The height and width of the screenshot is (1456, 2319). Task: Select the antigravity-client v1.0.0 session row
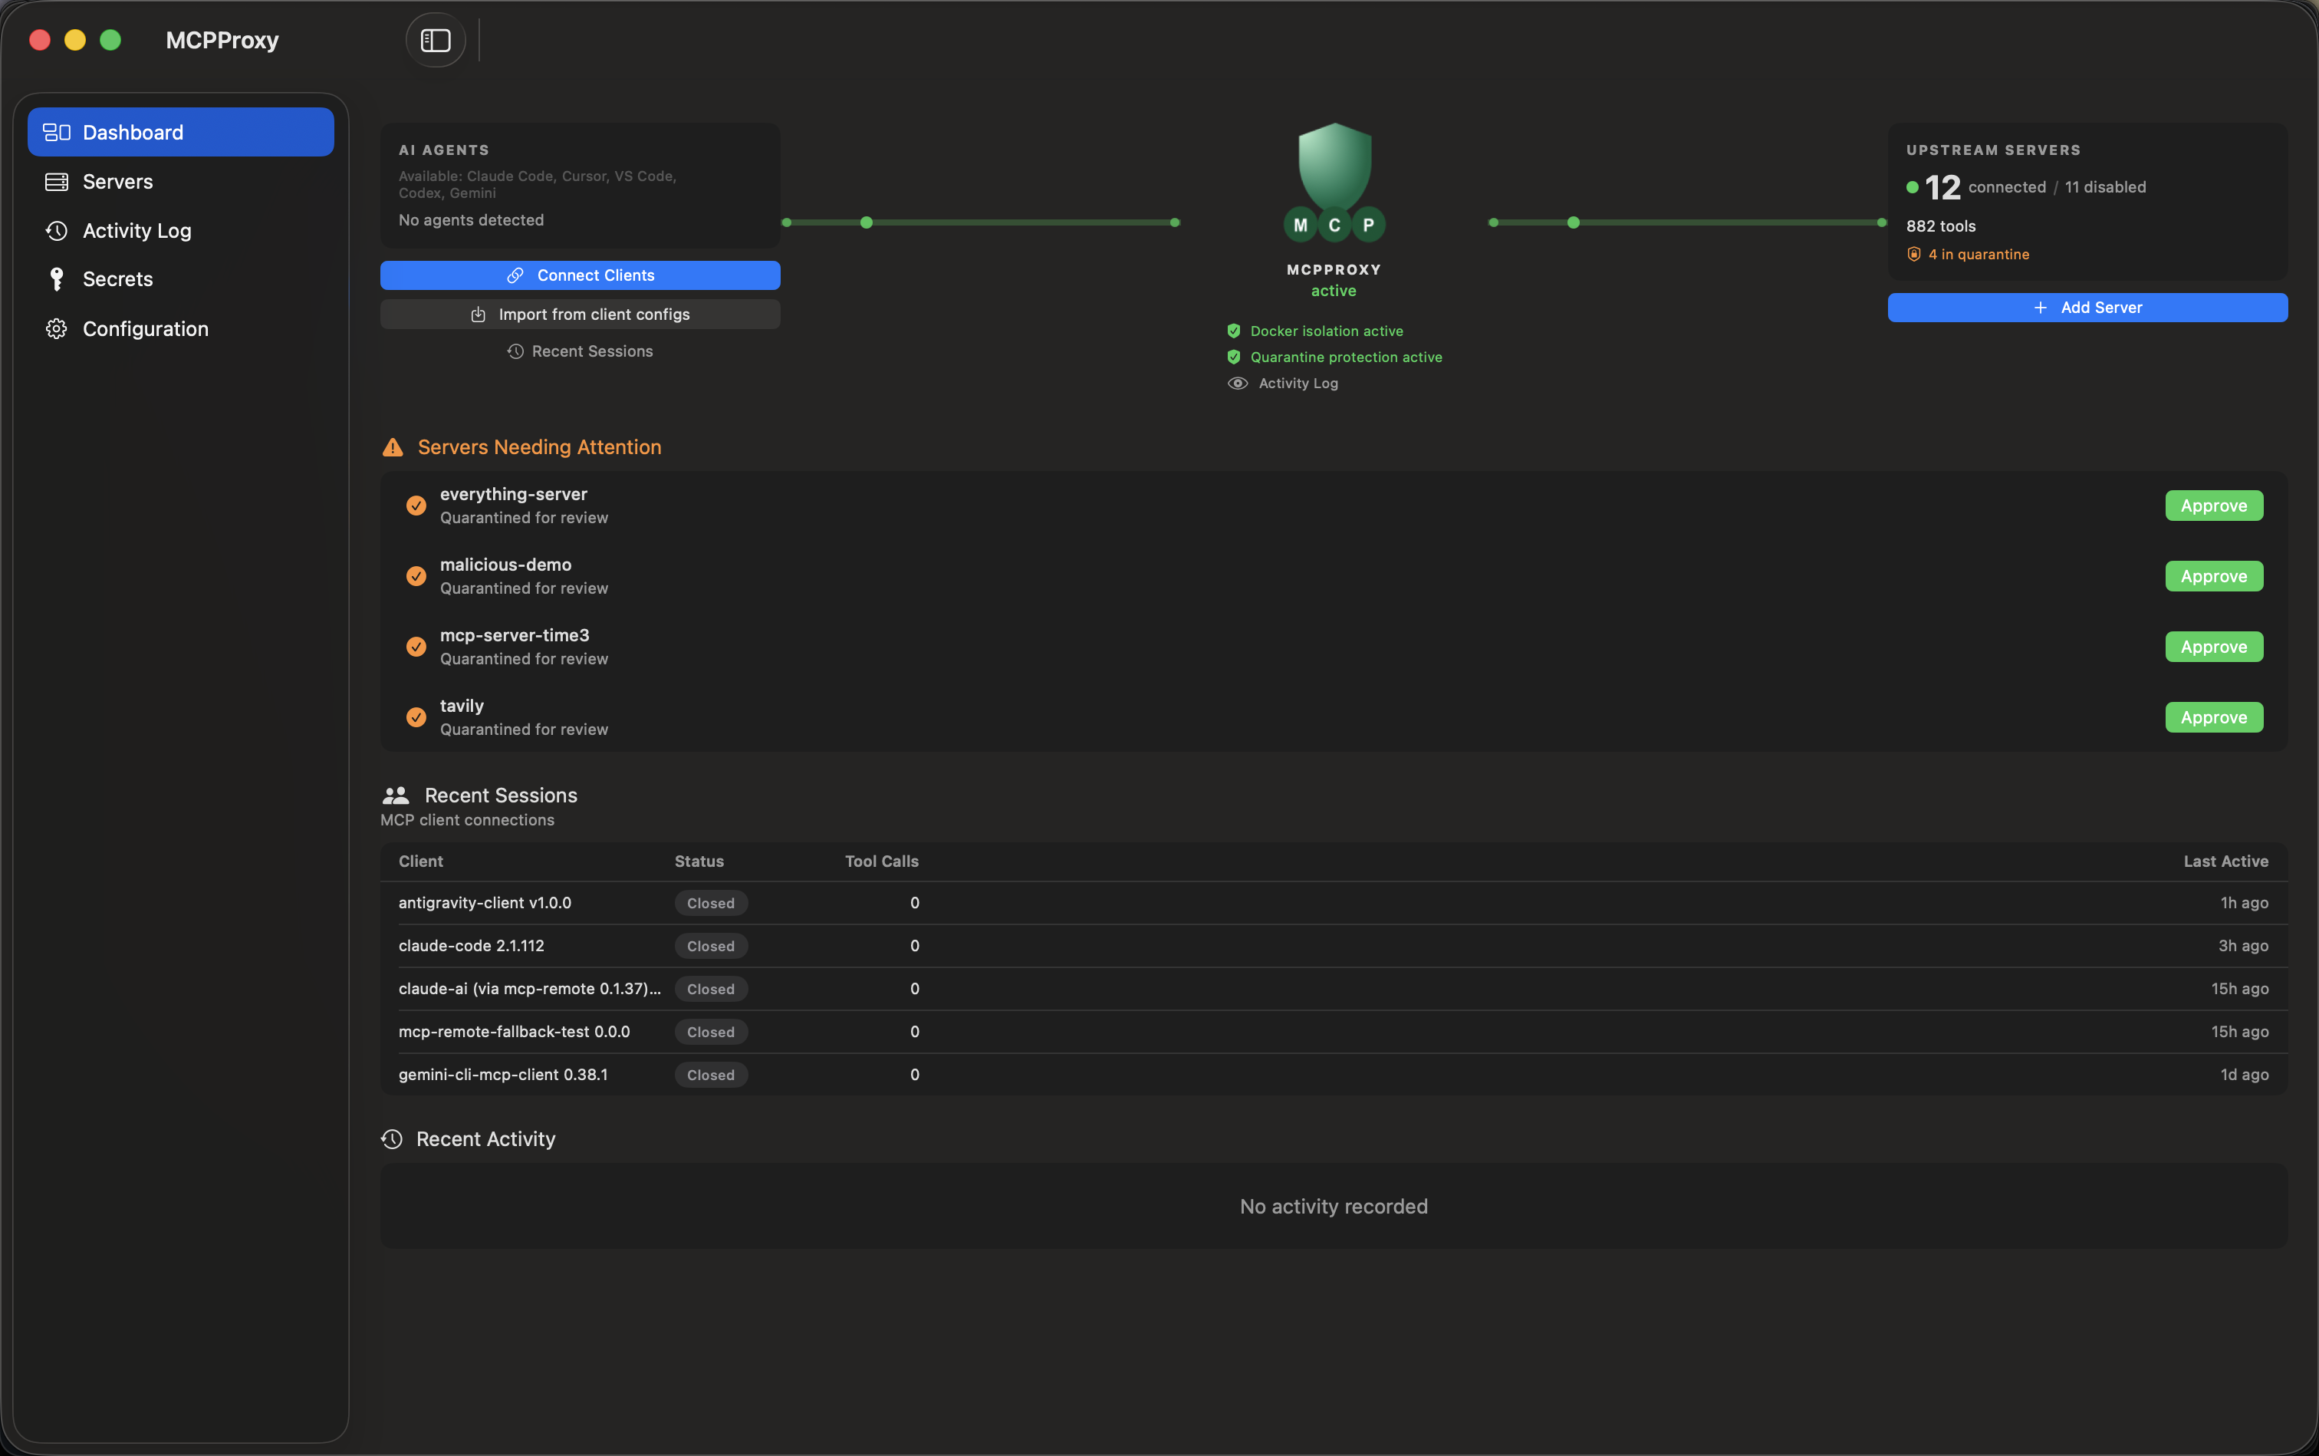point(1334,903)
